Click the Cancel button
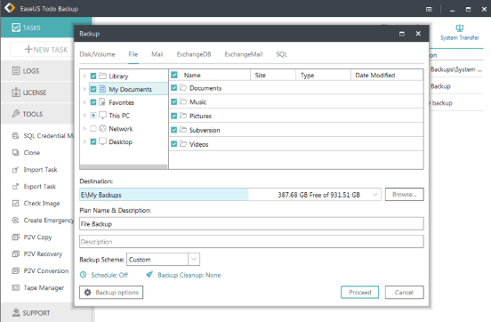This screenshot has width=491, height=322. pyautogui.click(x=404, y=293)
